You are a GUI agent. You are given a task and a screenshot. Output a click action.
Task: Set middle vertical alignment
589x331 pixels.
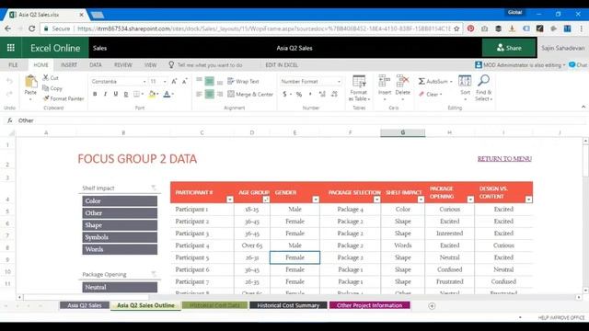(209, 81)
